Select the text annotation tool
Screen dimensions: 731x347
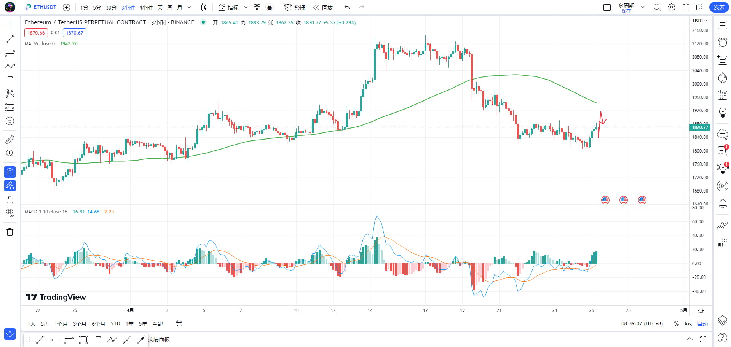[x=10, y=80]
